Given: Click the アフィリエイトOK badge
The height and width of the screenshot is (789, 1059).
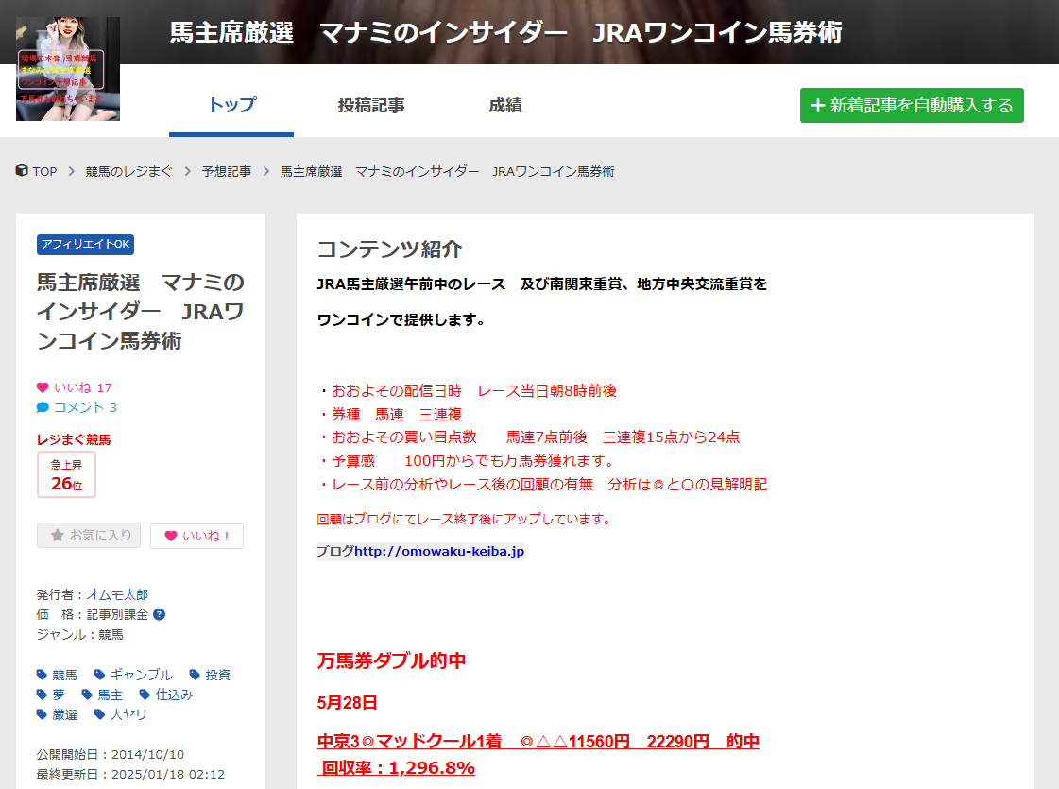Looking at the screenshot, I should 85,245.
